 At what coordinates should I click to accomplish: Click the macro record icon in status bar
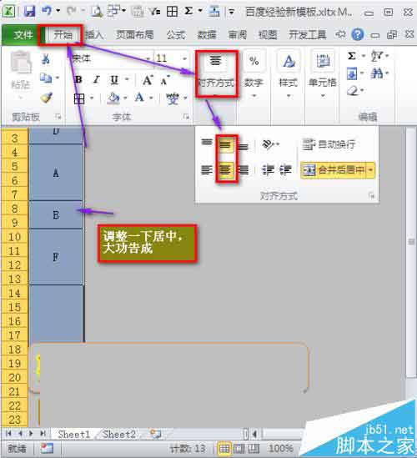coord(47,448)
